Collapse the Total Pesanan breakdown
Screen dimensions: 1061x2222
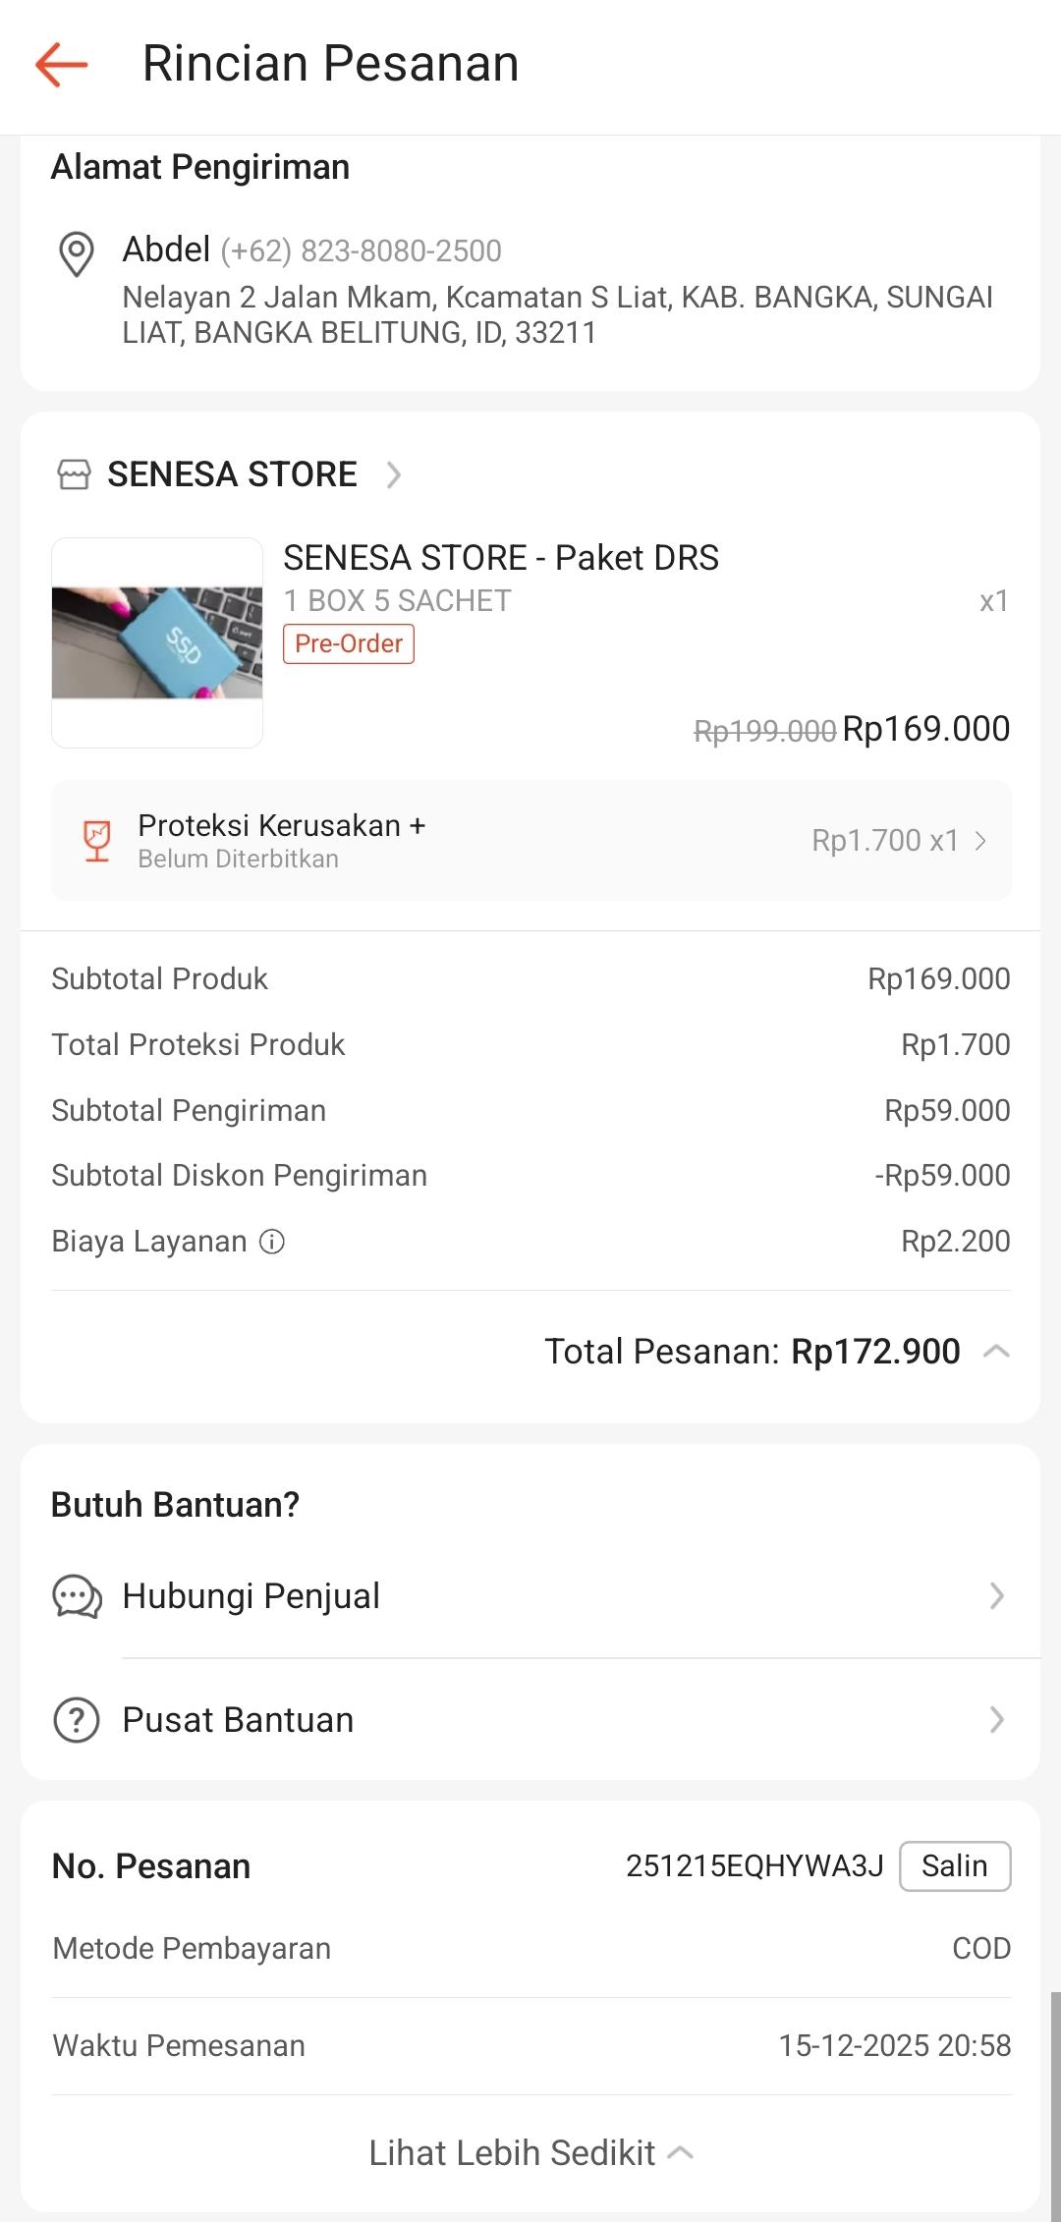(996, 1352)
